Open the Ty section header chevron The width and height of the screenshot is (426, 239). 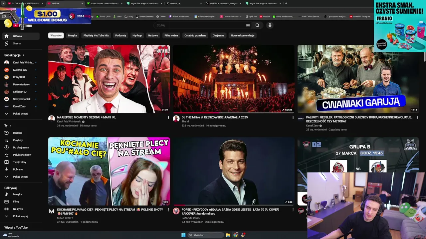pyautogui.click(x=10, y=126)
